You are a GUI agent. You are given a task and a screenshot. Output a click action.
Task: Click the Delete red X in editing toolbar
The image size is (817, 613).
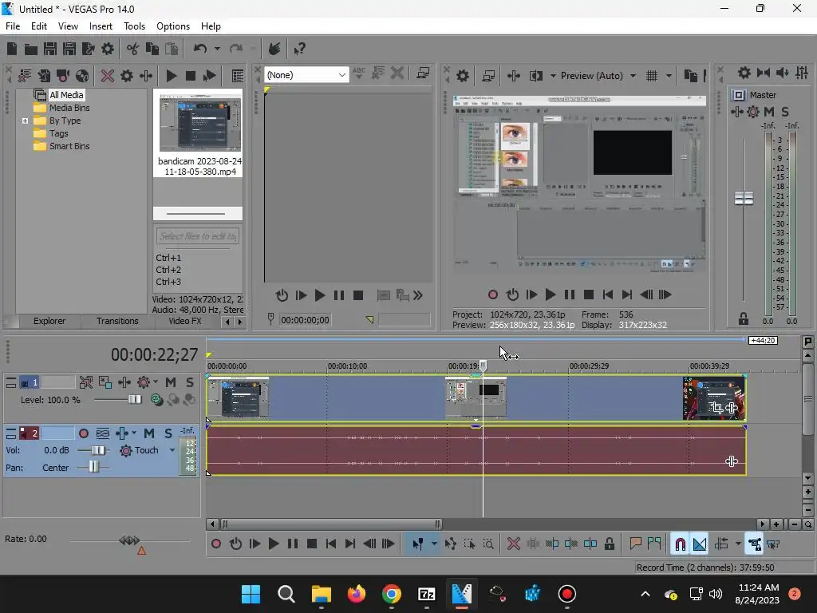(513, 544)
